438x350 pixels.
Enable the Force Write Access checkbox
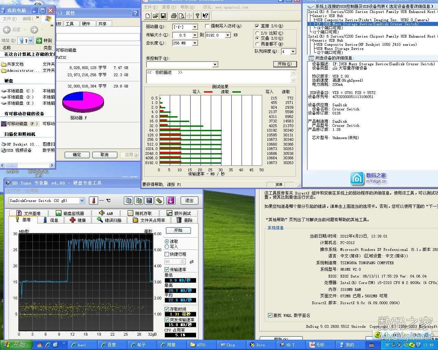point(207,26)
